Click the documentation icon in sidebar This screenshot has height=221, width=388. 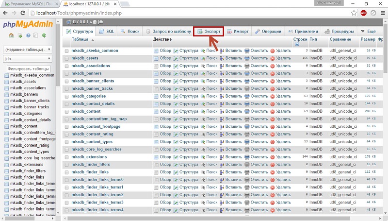35,35
